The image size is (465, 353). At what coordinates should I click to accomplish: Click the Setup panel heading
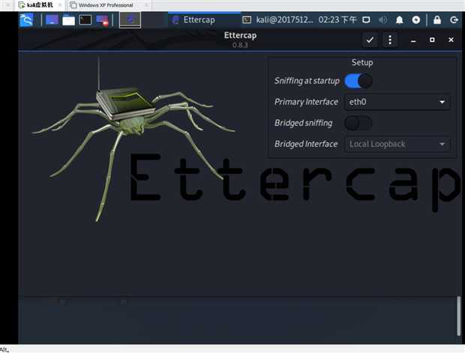[362, 62]
